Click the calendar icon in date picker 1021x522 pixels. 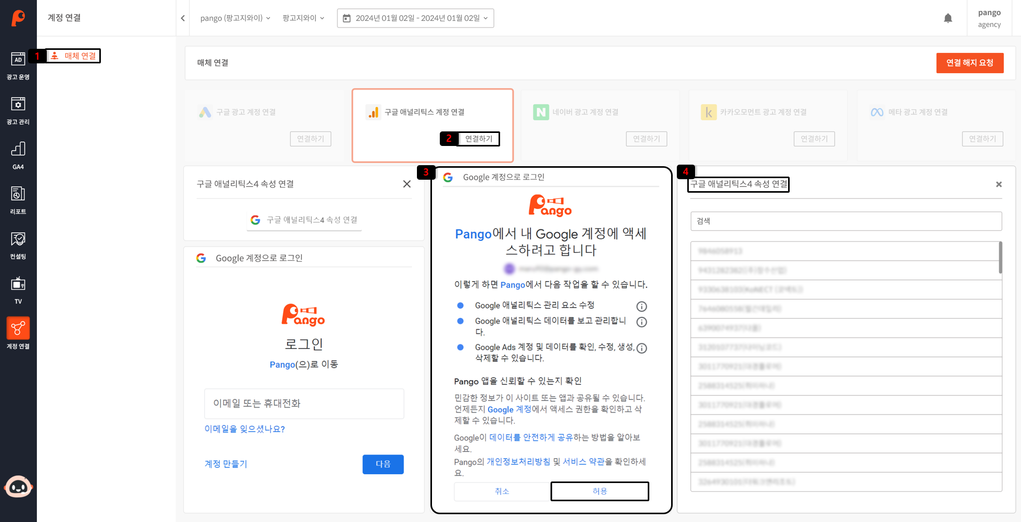pyautogui.click(x=347, y=18)
